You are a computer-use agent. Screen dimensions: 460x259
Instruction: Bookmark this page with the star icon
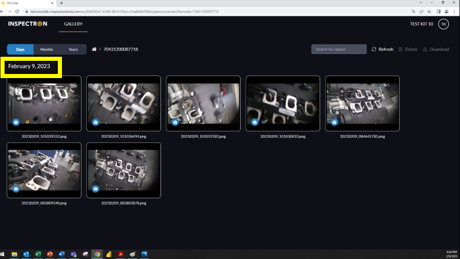[430, 11]
